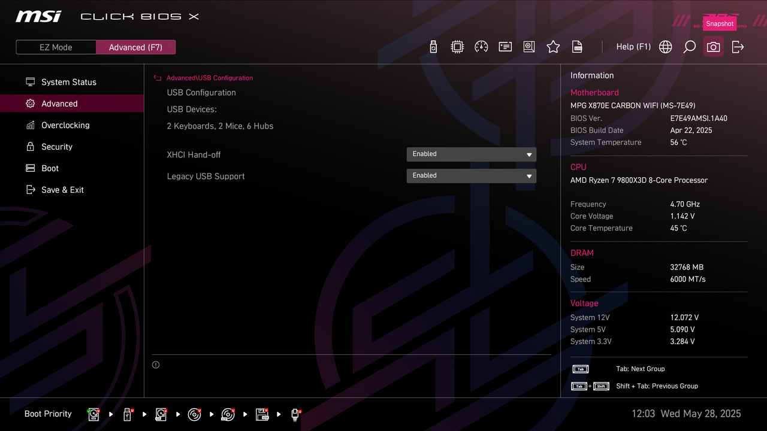The width and height of the screenshot is (767, 431).
Task: Click MPG X870E CARBON WIFI board name
Action: point(633,105)
